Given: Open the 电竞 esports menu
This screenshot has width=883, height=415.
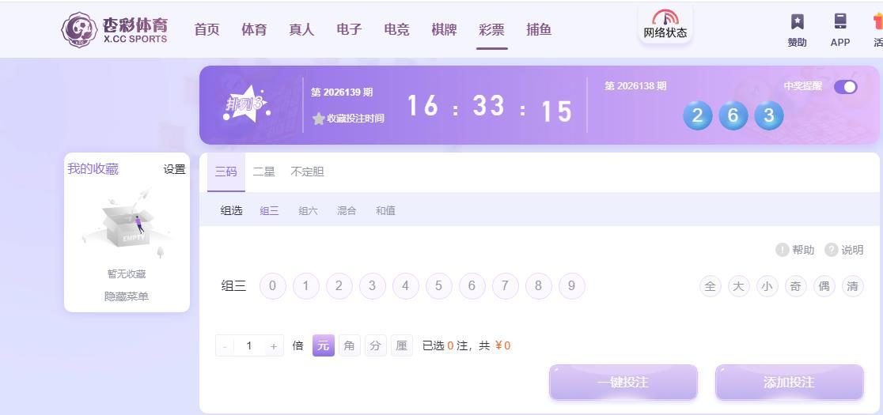Looking at the screenshot, I should (396, 30).
